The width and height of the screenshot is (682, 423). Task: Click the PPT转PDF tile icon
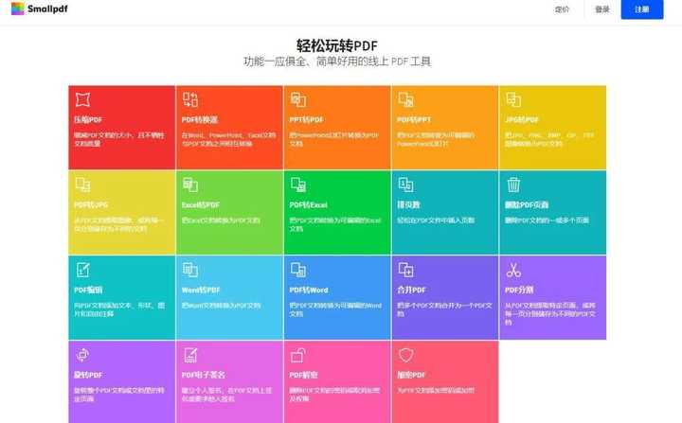[x=298, y=99]
